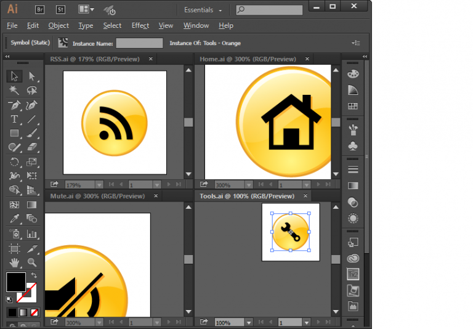
Task: Select the Hand tool
Action: 14,262
